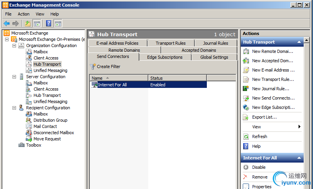Click the New Send Connector icon

246,98
